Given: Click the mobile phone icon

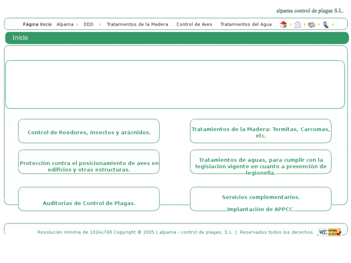Looking at the screenshot, I should click(x=326, y=25).
